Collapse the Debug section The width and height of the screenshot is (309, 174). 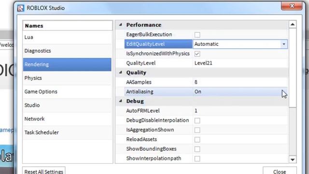tap(120, 101)
